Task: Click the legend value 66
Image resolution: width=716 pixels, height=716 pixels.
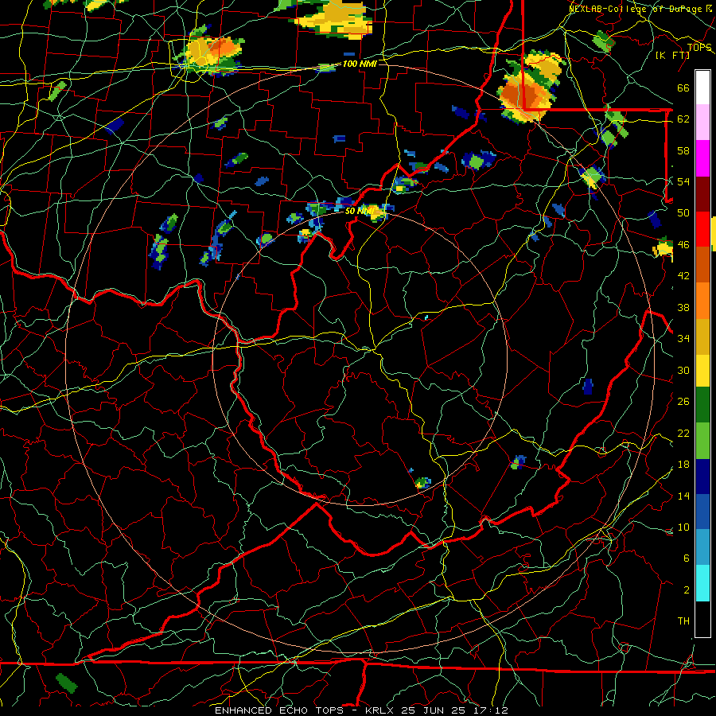Action: tap(683, 88)
